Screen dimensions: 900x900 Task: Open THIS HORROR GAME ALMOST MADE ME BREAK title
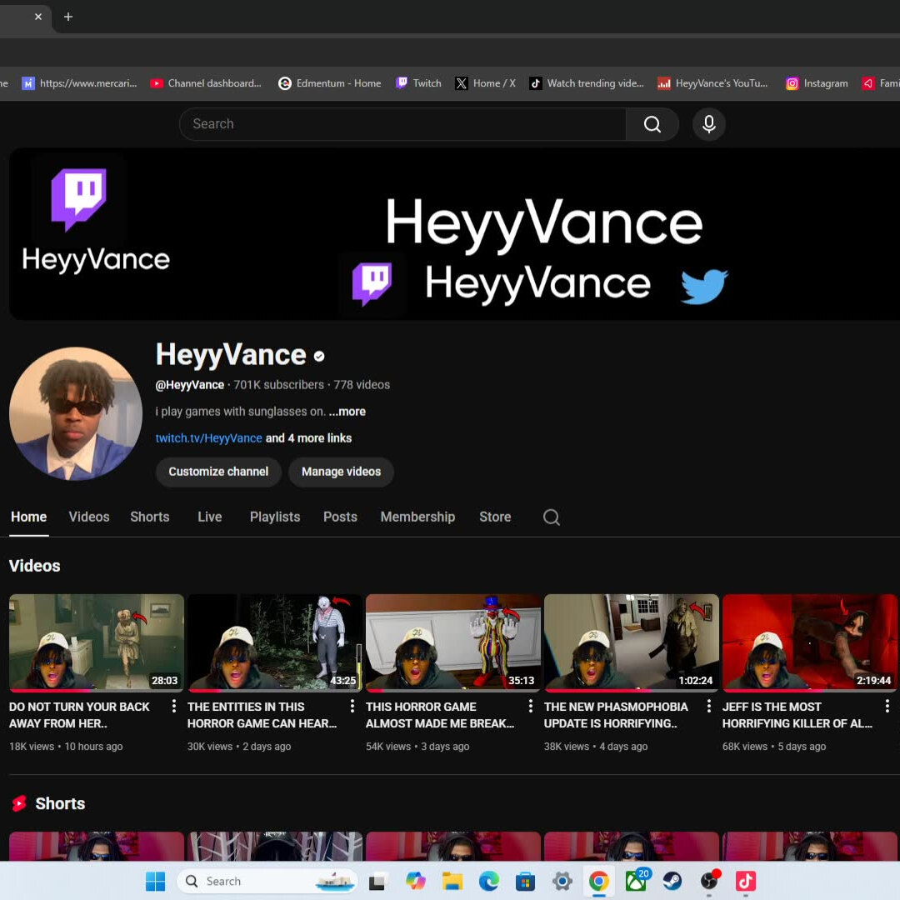[440, 715]
